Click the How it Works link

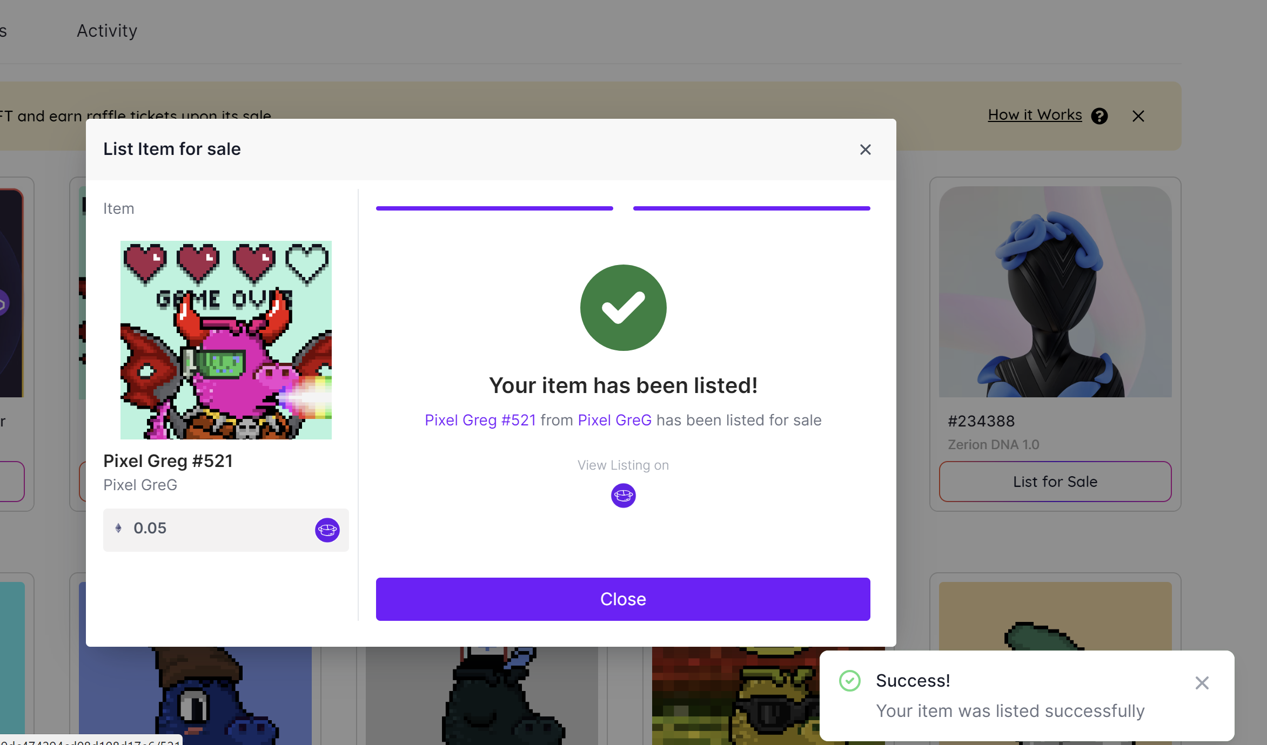tap(1034, 115)
